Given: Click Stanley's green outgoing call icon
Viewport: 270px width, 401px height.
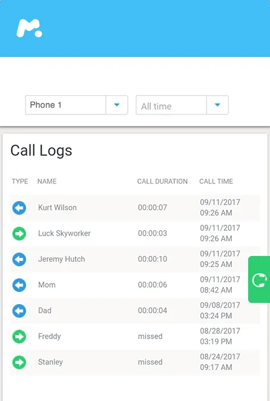Looking at the screenshot, I should (x=19, y=362).
